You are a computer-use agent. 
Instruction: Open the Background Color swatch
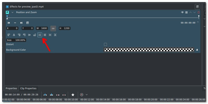point(149,50)
